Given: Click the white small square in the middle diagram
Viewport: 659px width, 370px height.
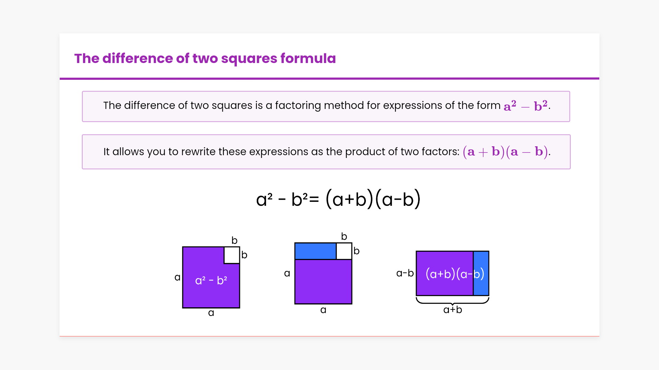Looking at the screenshot, I should [x=344, y=251].
